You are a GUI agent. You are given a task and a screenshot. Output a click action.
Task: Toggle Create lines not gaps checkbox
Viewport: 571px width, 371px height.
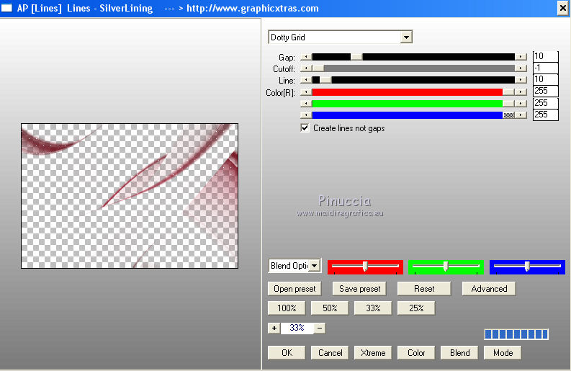point(305,128)
